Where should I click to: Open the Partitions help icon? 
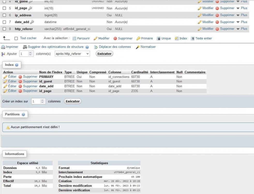click(x=23, y=115)
